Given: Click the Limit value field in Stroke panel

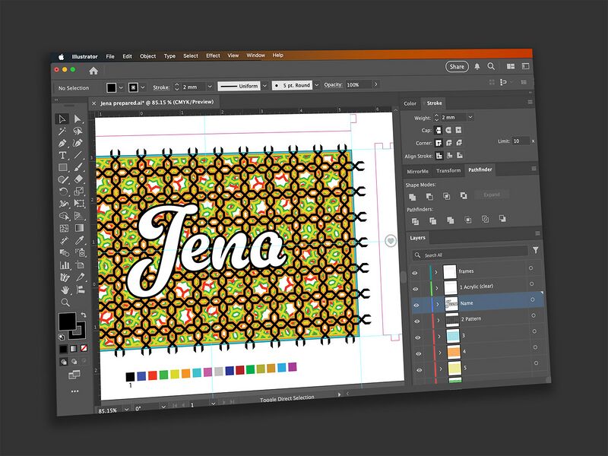Looking at the screenshot, I should coord(521,141).
